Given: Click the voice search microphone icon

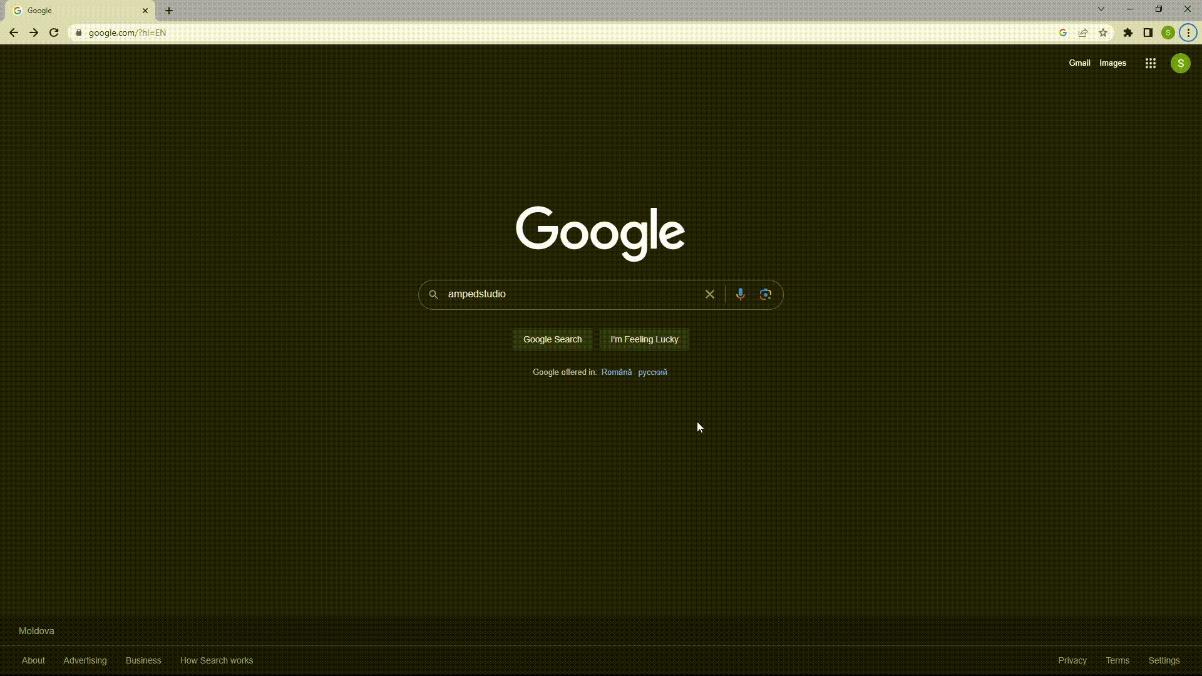Looking at the screenshot, I should point(740,294).
